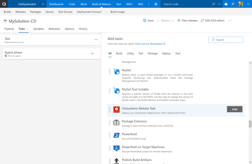Open Build Usage page
This screenshot has height=164, width=252.
(x=117, y=12)
